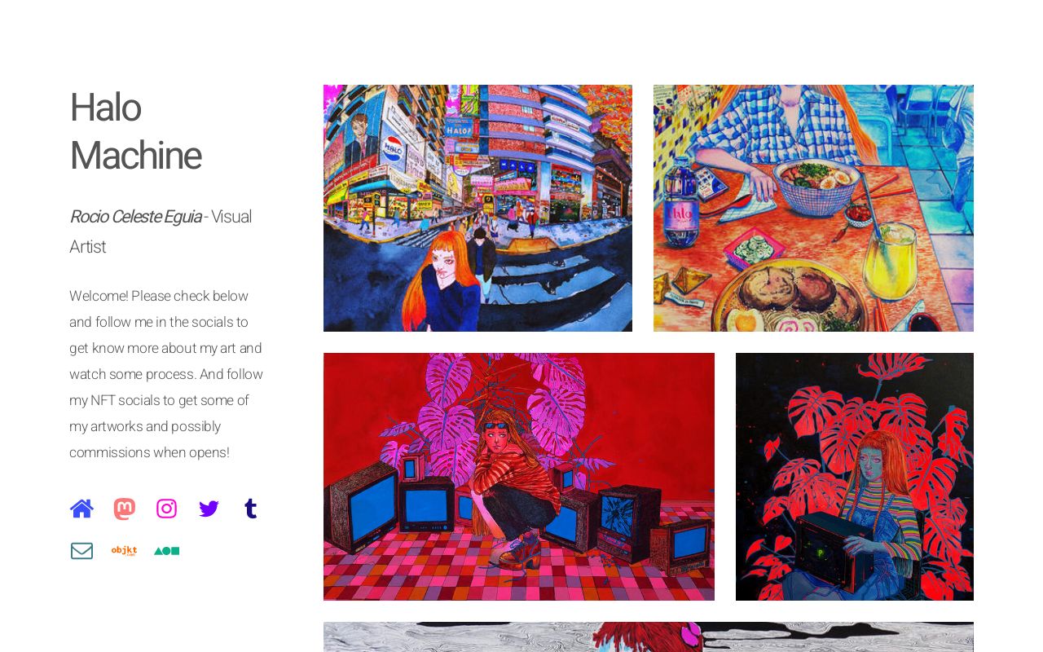Open the green triangle-circle-square logo icon
Screen dimensions: 1043x652
tap(166, 551)
